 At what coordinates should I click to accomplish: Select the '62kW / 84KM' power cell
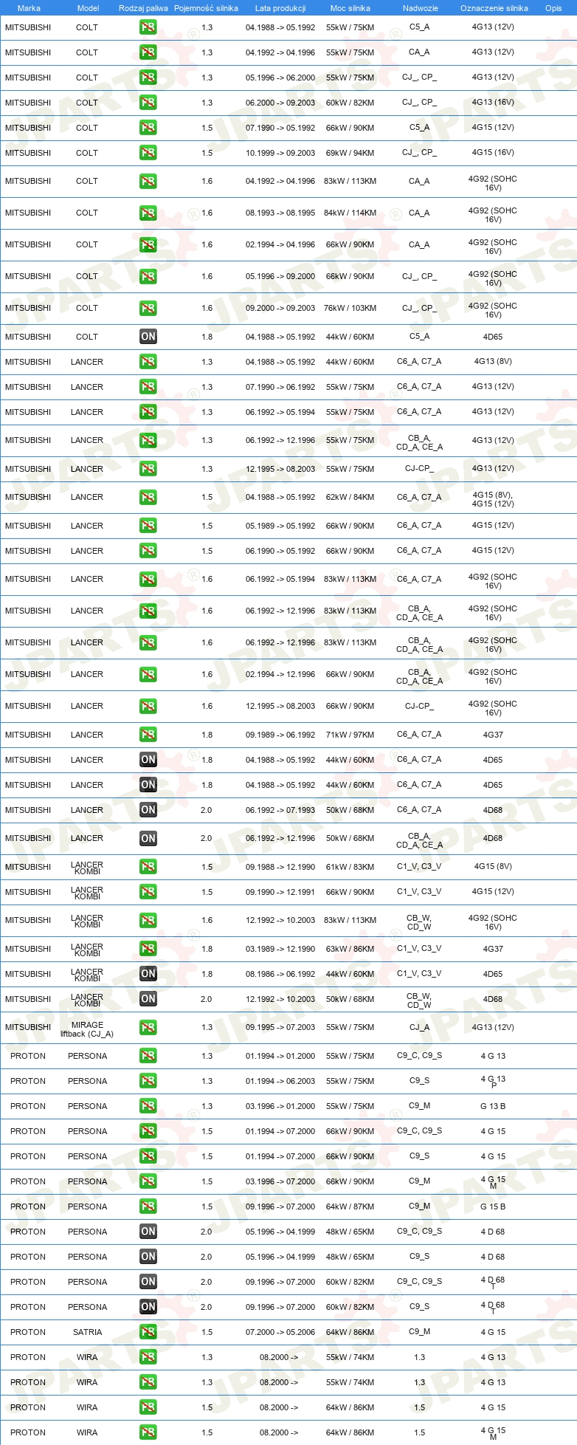tap(350, 497)
